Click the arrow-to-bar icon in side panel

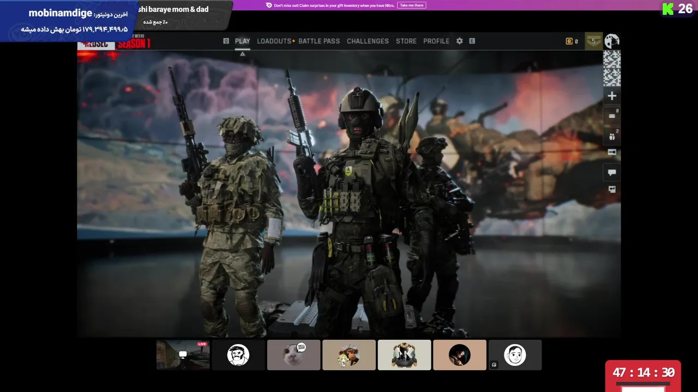coord(612,152)
